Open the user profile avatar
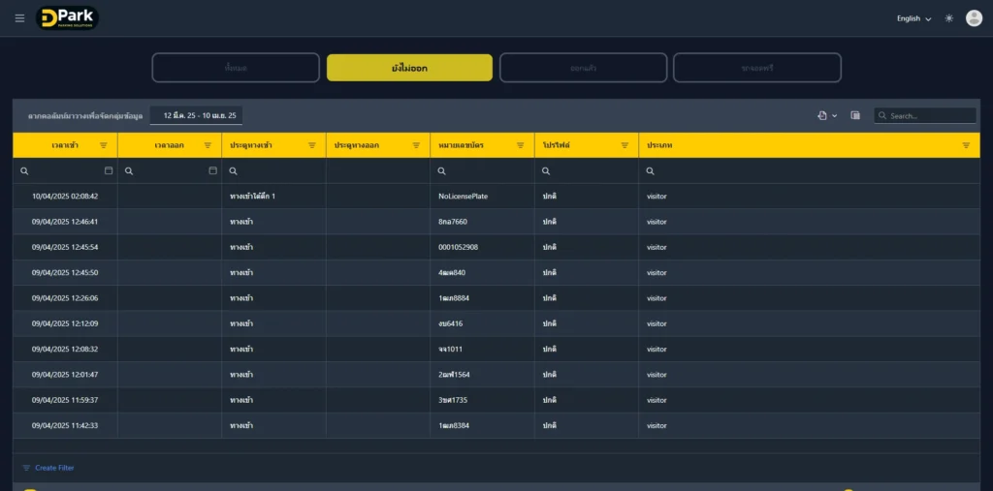Image resolution: width=993 pixels, height=491 pixels. (974, 18)
